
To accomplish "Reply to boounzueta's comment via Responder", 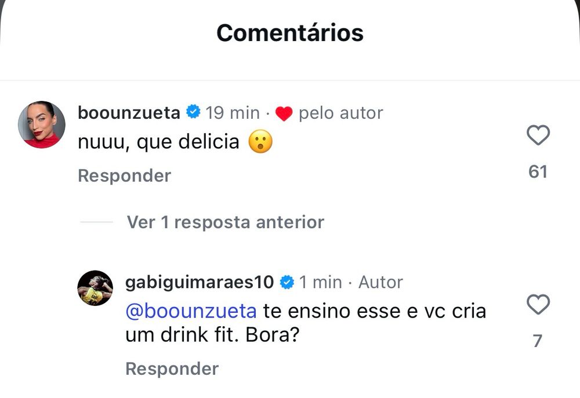I will [124, 176].
